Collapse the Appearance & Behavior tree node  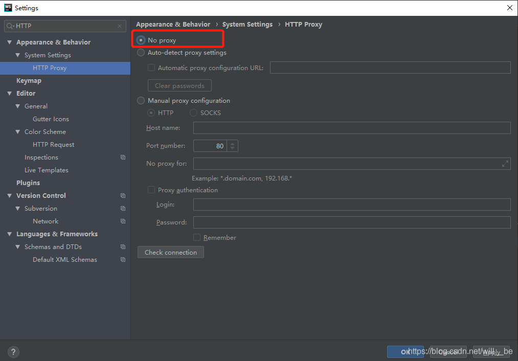pyautogui.click(x=10, y=42)
